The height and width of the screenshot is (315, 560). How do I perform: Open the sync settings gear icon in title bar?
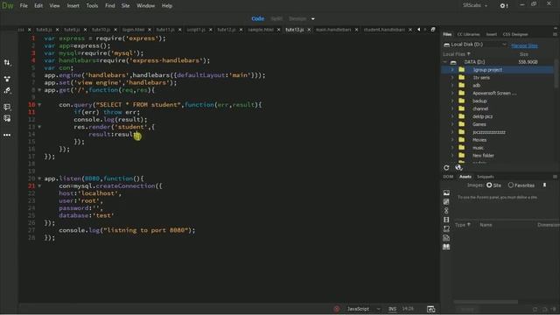[504, 6]
